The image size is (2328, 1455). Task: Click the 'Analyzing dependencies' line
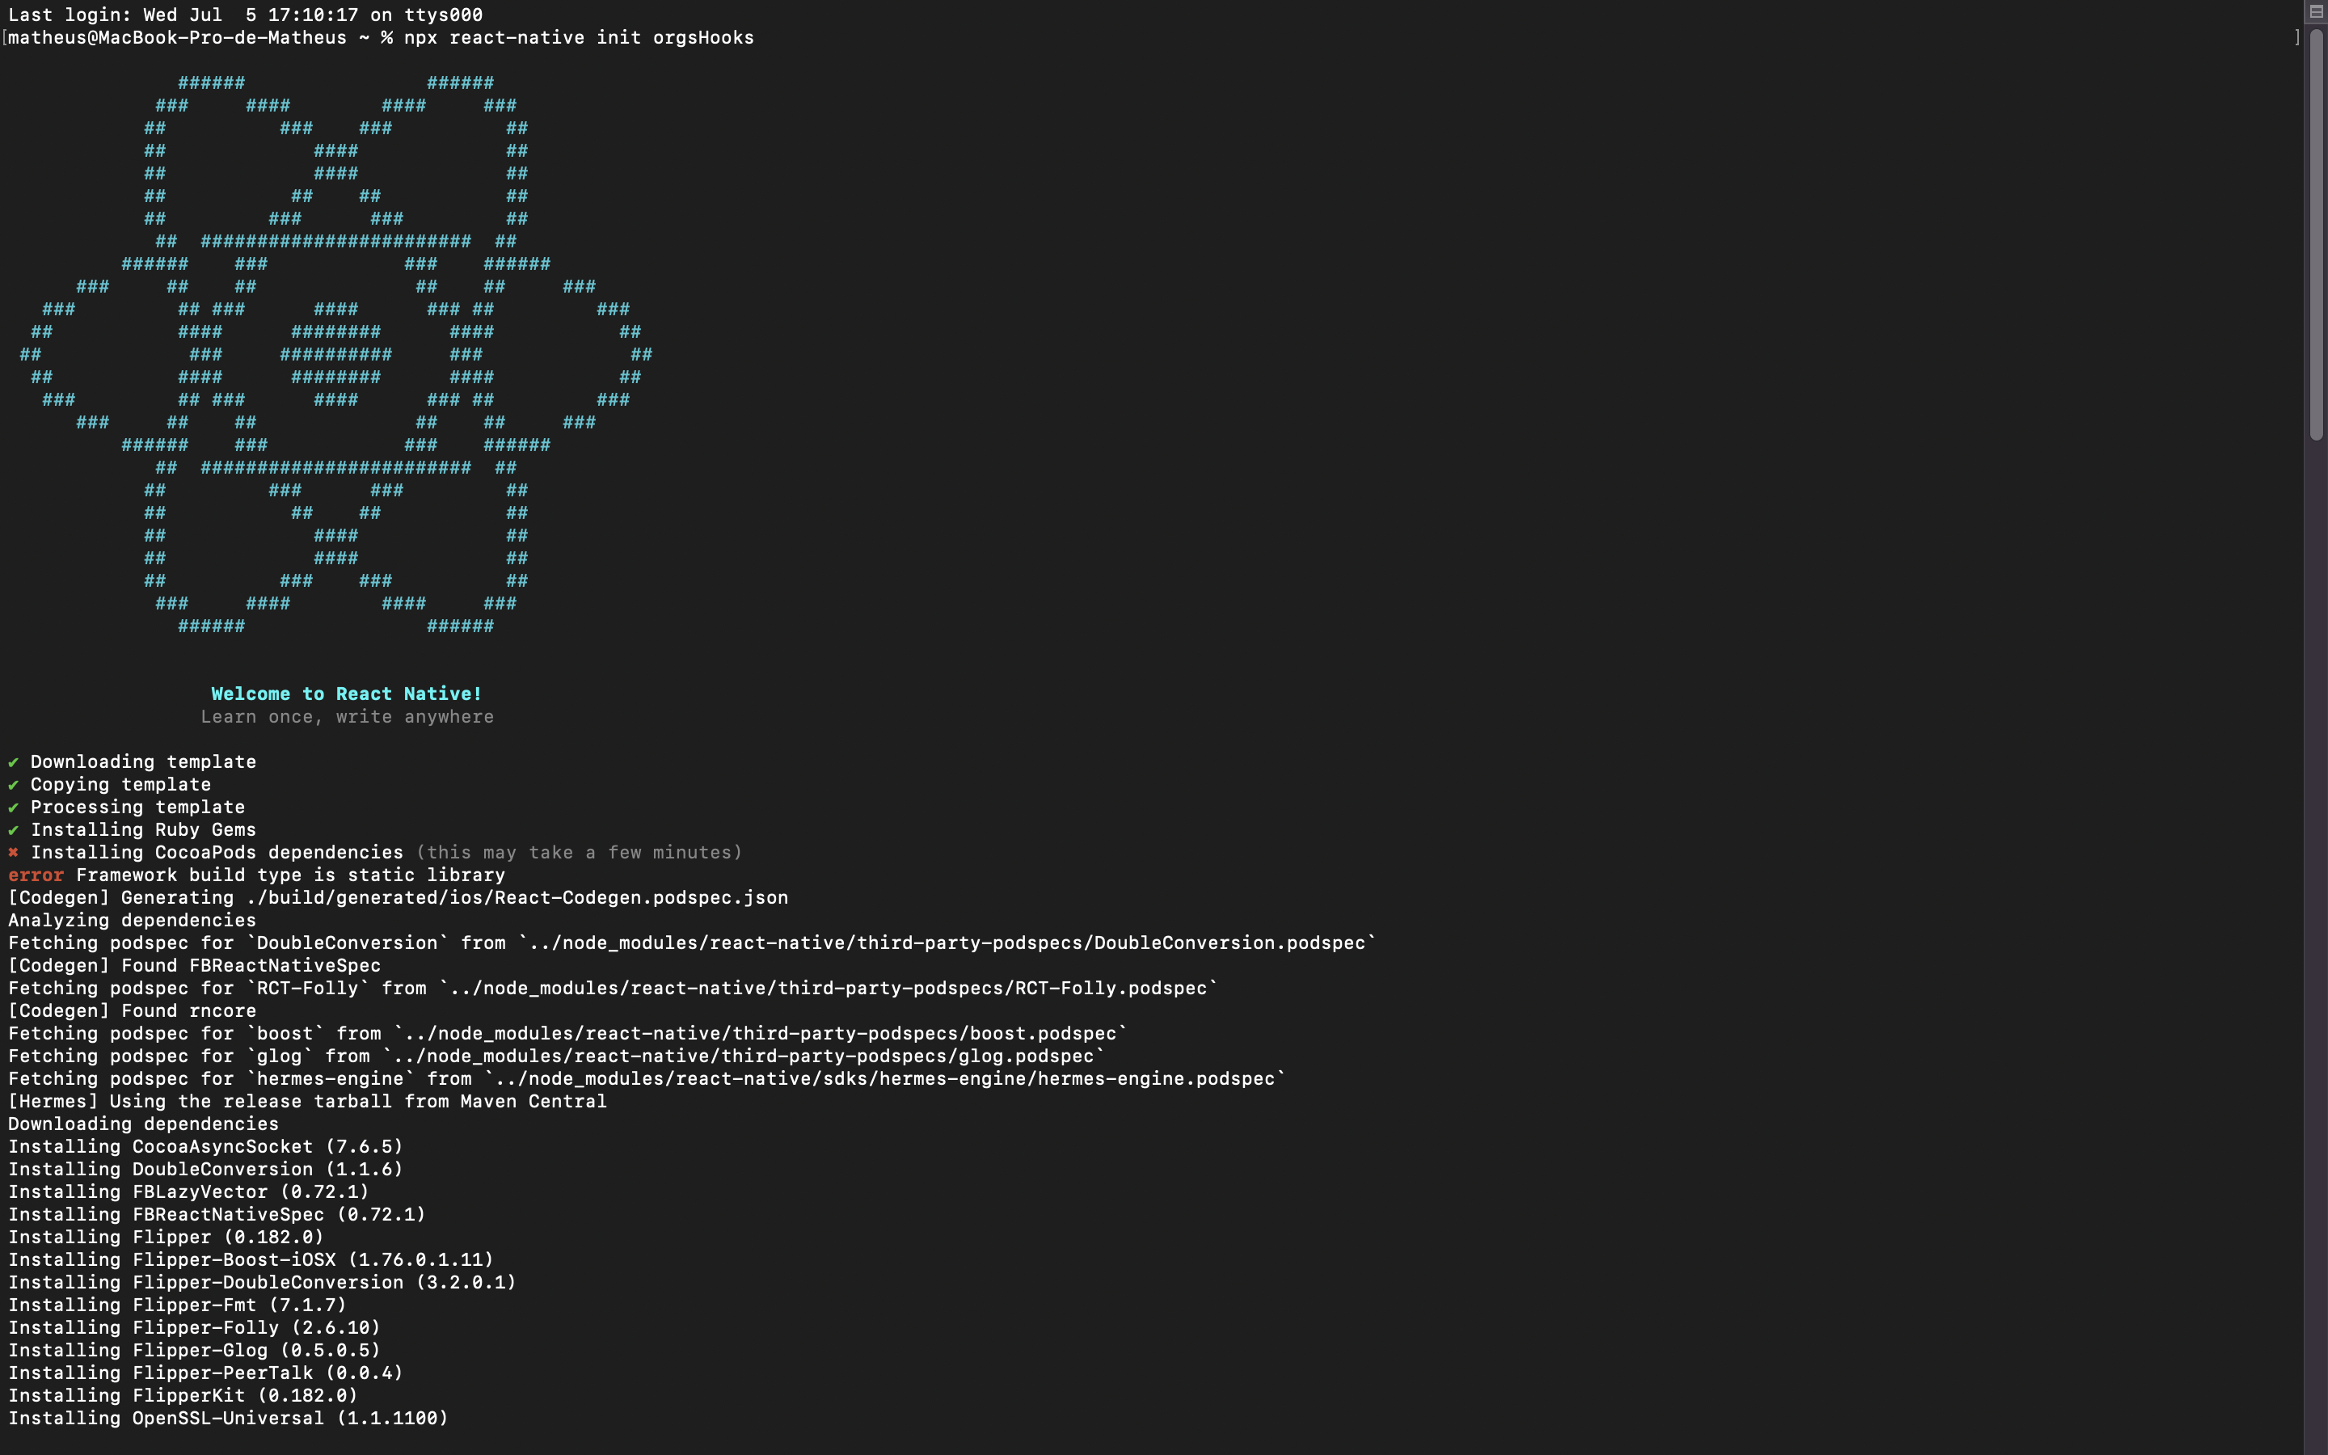click(x=132, y=920)
